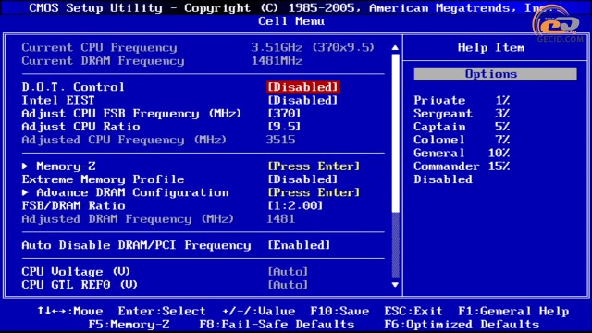Select the D.O.T. Control Disabled value

click(x=303, y=87)
